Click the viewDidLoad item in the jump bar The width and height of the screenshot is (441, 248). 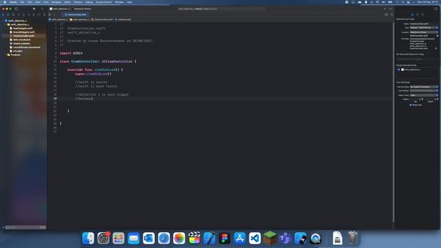[124, 19]
